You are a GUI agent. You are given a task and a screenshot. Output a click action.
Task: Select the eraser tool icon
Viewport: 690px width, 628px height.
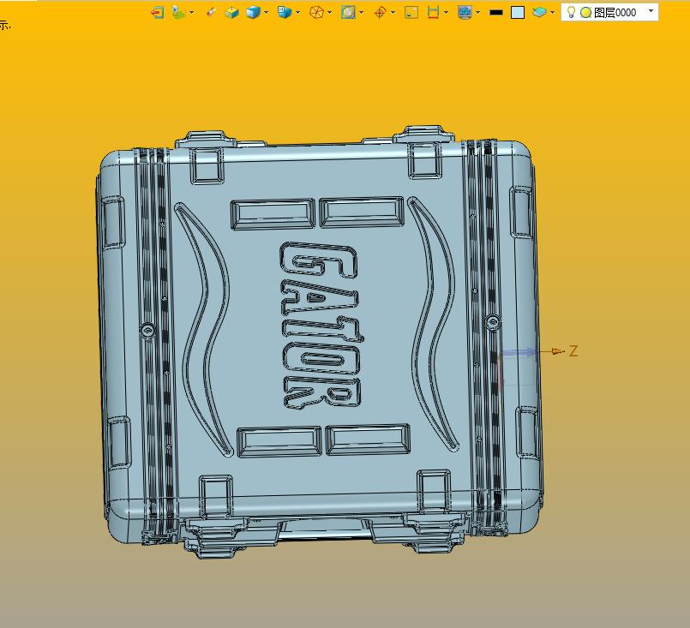(x=211, y=12)
